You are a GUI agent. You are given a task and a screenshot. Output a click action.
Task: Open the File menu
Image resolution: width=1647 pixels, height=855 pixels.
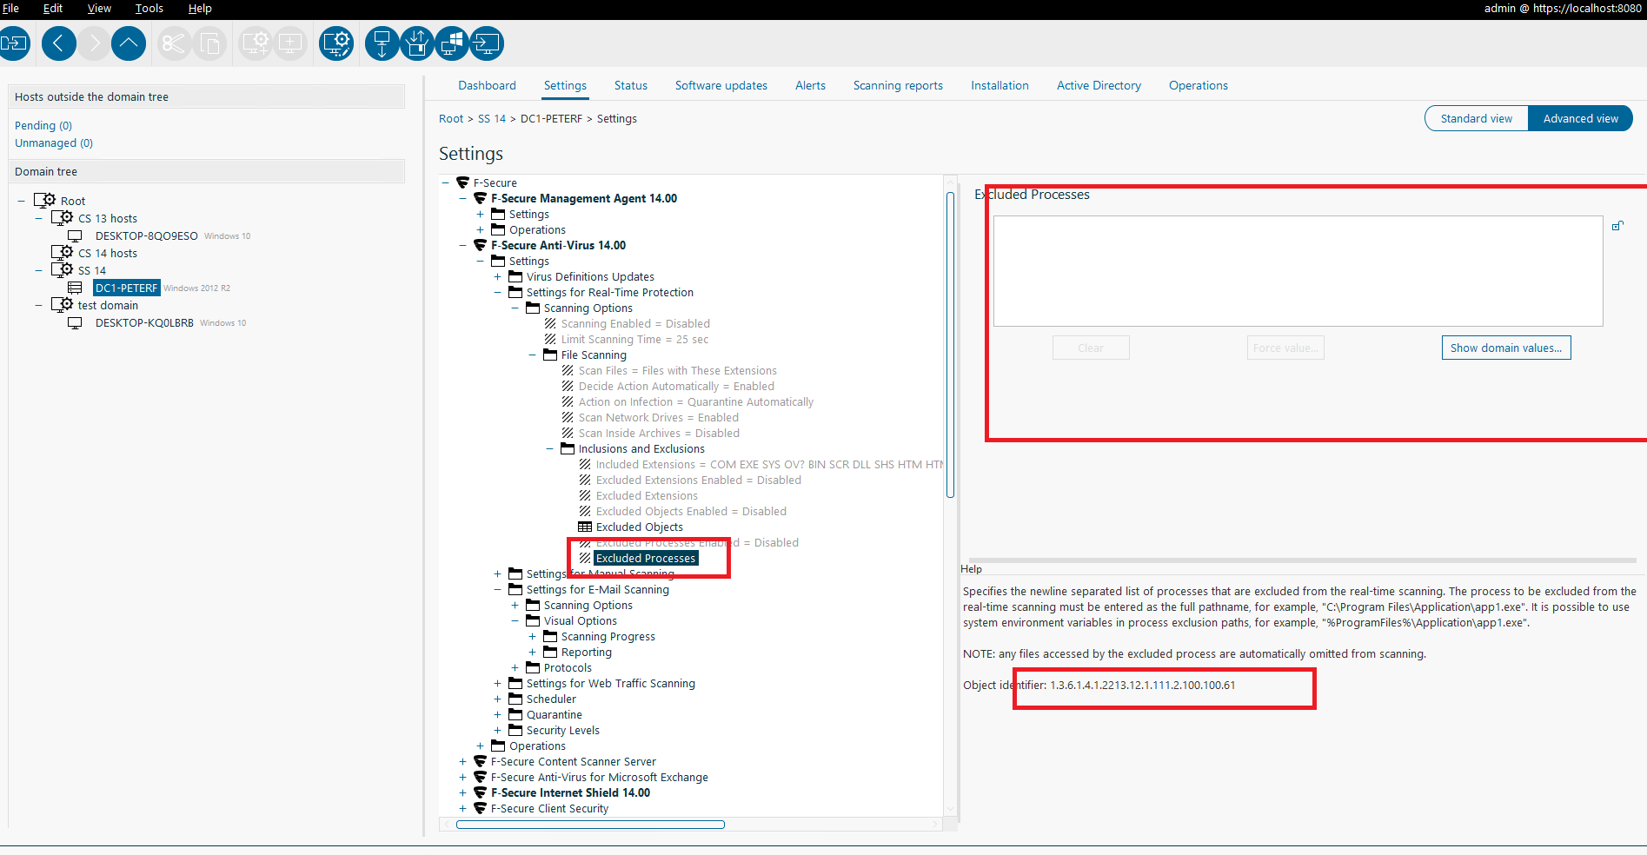tap(10, 8)
